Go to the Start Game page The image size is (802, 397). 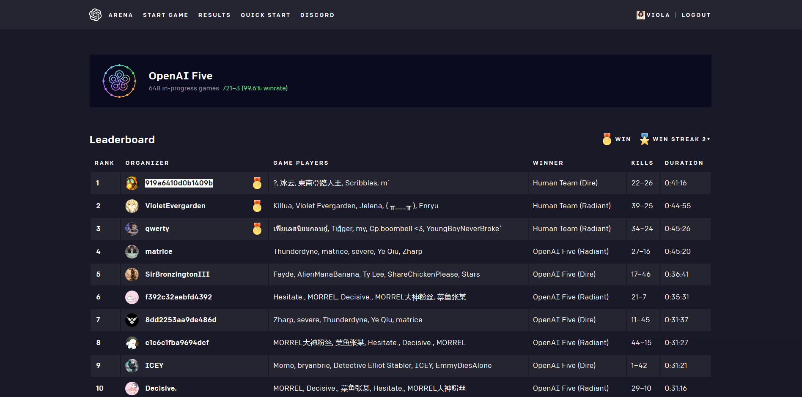(x=165, y=15)
